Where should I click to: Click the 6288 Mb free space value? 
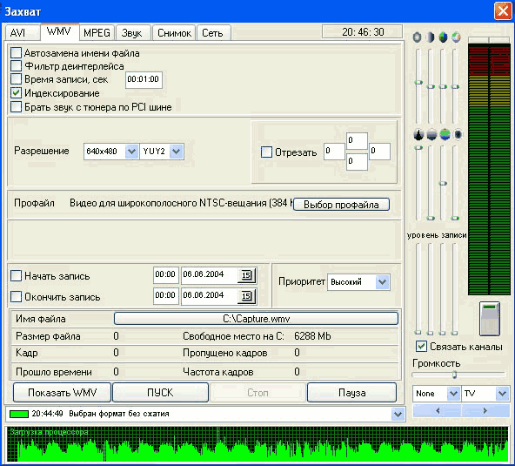point(312,336)
